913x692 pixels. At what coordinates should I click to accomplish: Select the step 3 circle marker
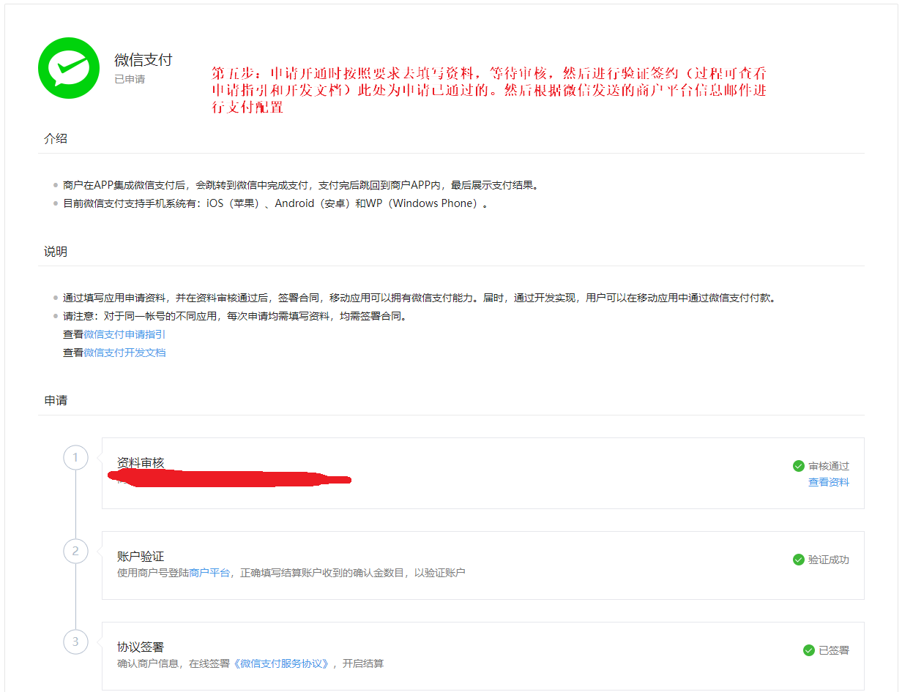[x=75, y=642]
